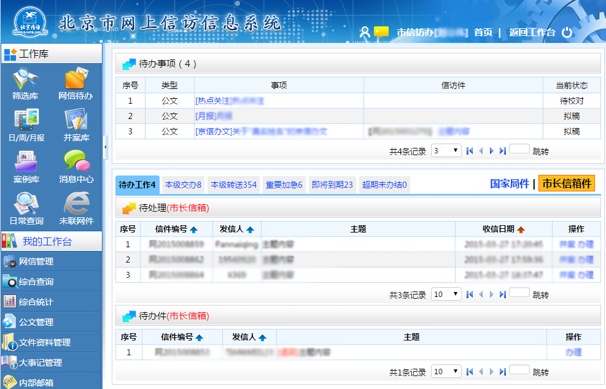Open the 日常查询 magnifier icon

click(x=26, y=204)
